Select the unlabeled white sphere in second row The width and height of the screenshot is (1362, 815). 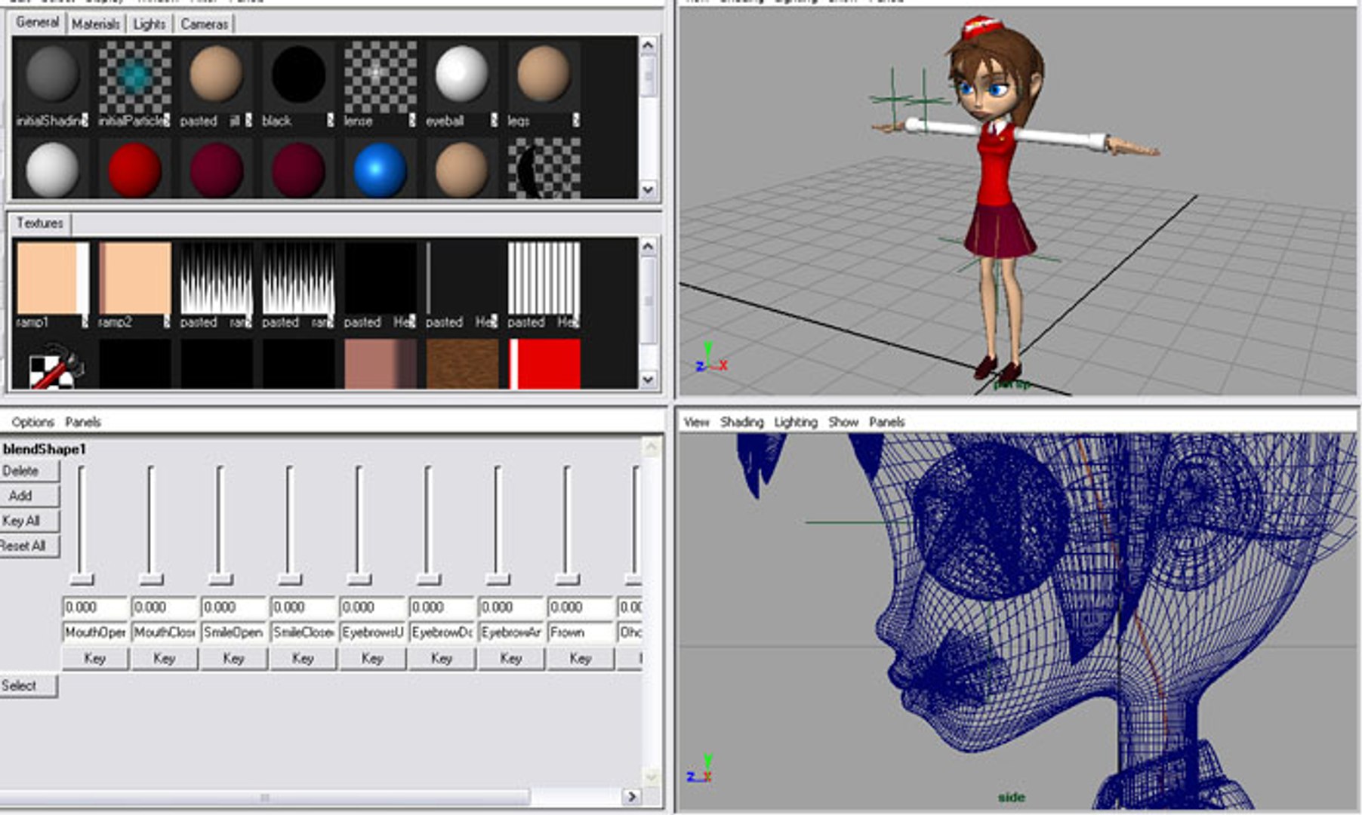(x=52, y=170)
